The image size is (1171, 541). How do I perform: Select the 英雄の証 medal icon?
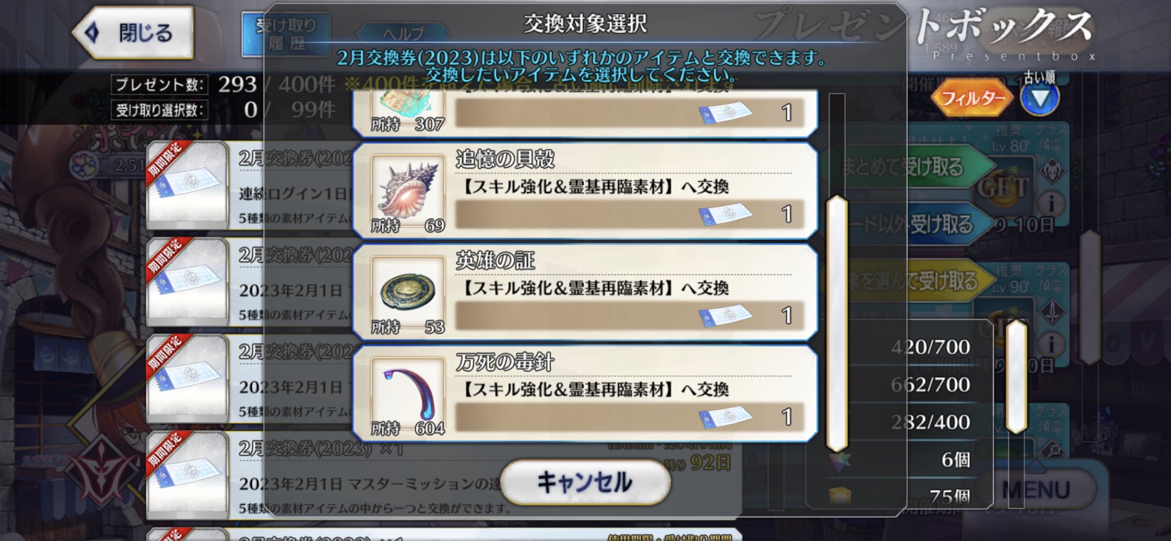(408, 291)
